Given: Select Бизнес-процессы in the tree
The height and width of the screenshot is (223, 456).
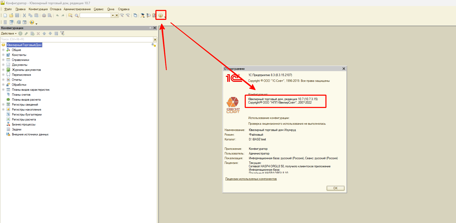Looking at the screenshot, I should click(x=24, y=124).
